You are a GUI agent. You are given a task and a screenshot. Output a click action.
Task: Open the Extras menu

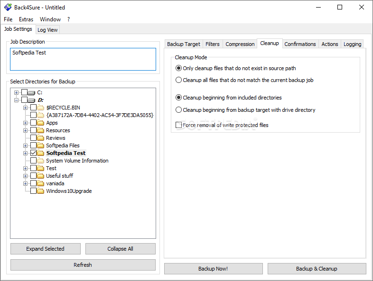pyautogui.click(x=26, y=19)
